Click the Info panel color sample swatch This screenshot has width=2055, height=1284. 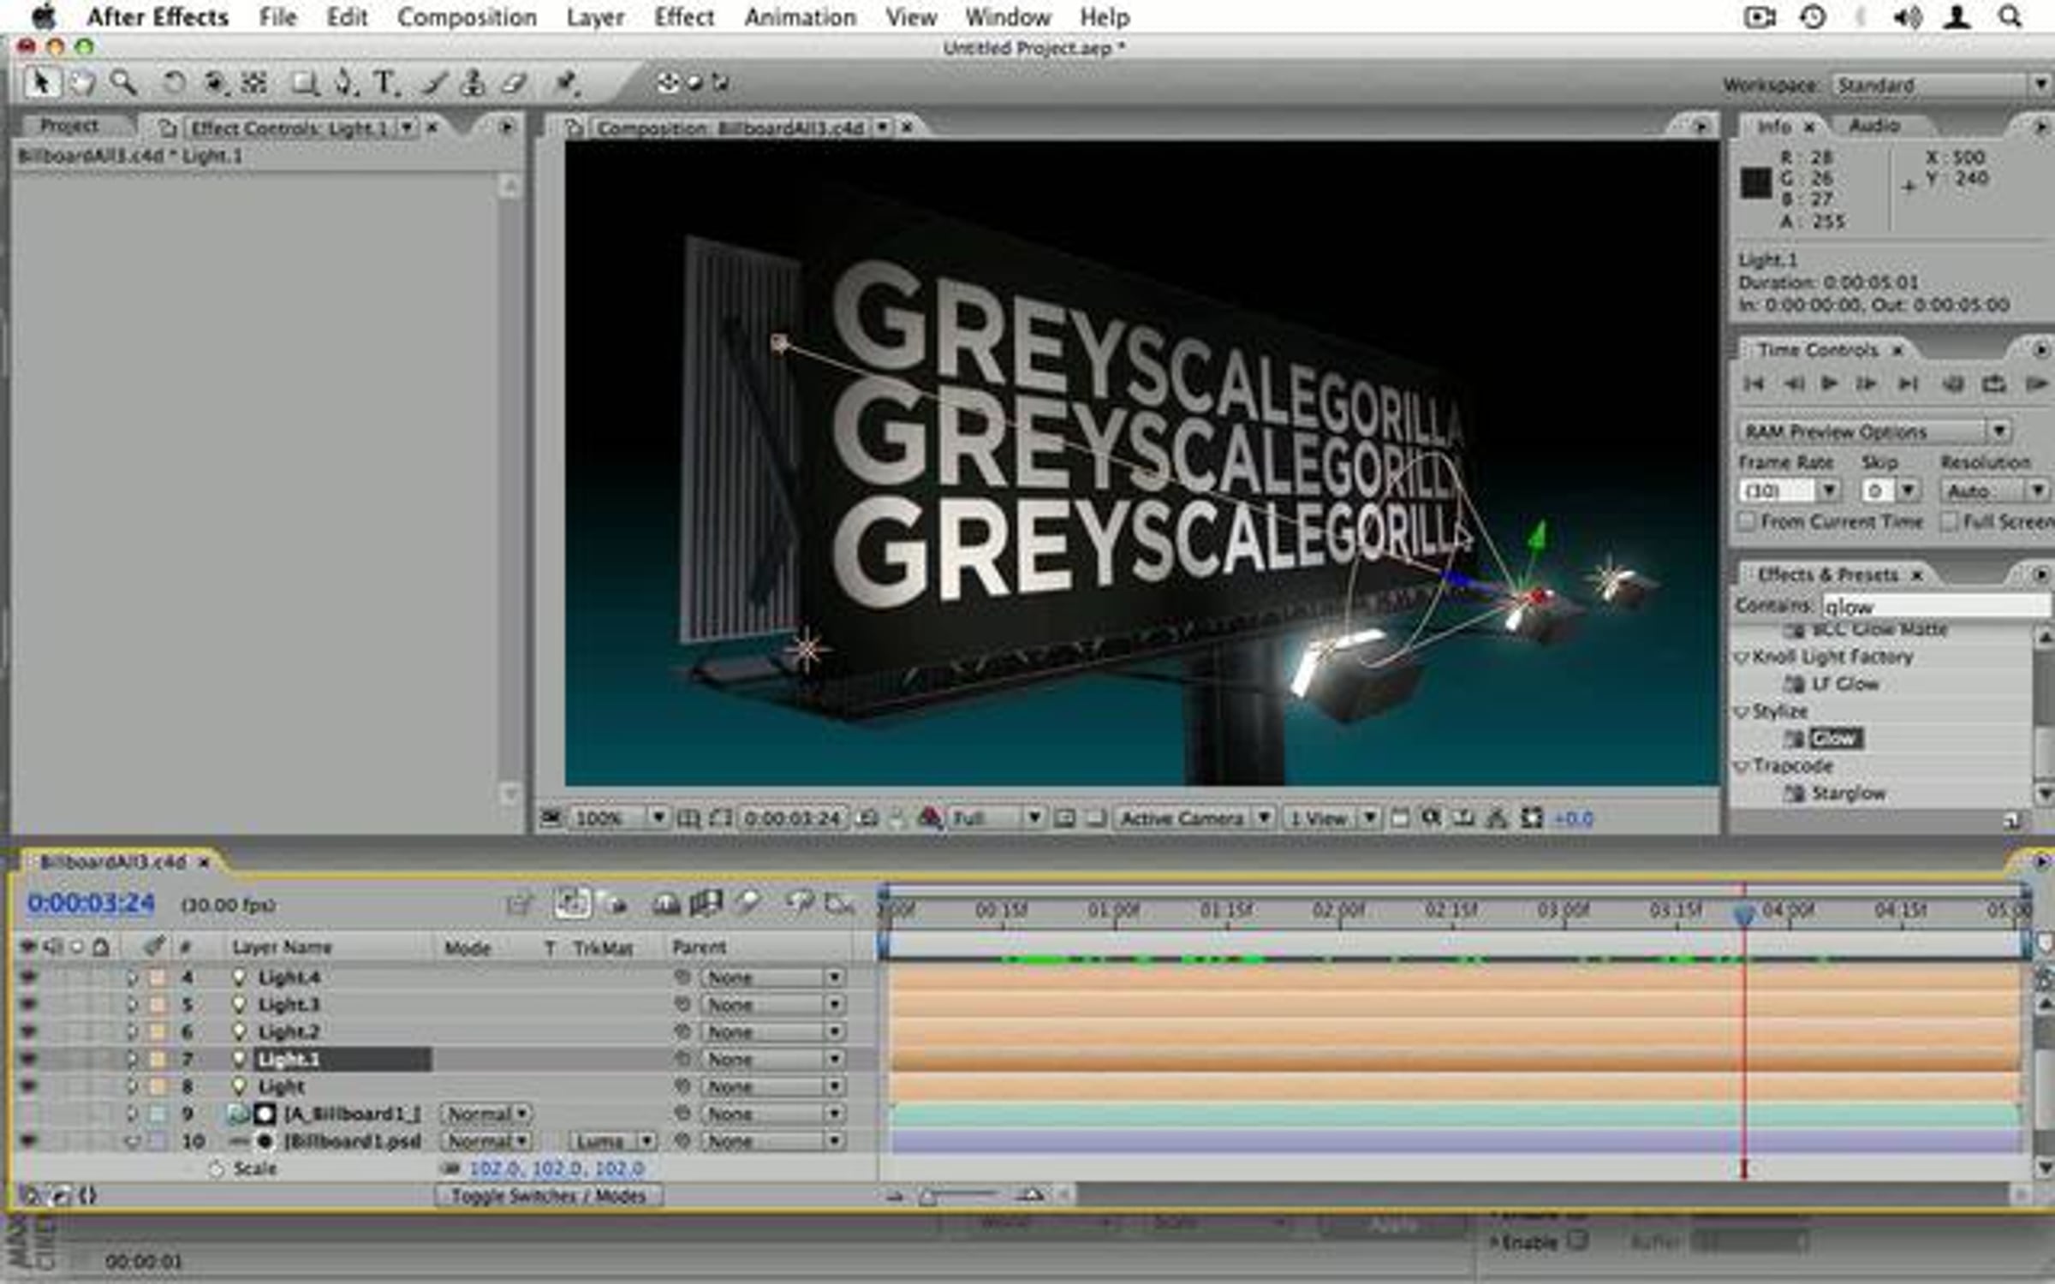click(1755, 182)
